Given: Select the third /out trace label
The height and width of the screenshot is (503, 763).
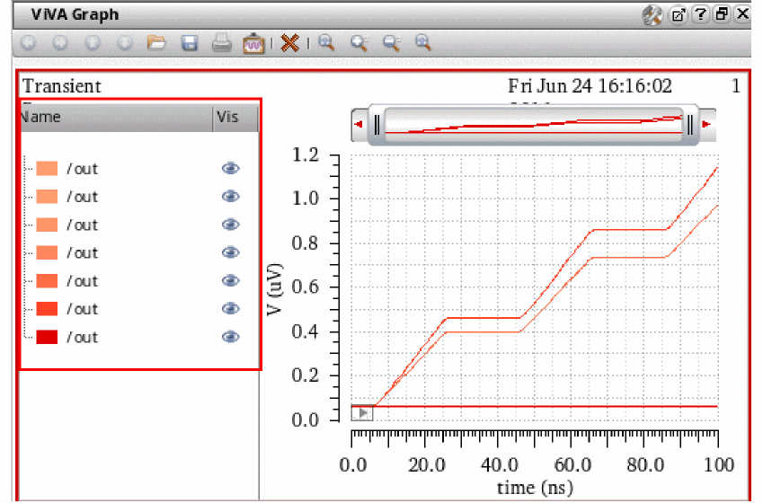Looking at the screenshot, I should tap(83, 225).
